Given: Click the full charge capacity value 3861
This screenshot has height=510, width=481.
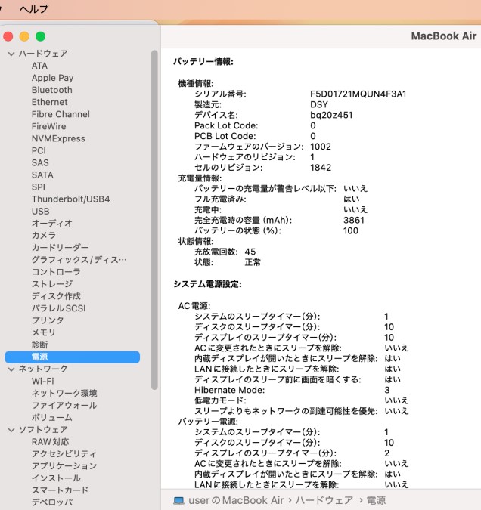Looking at the screenshot, I should (354, 221).
